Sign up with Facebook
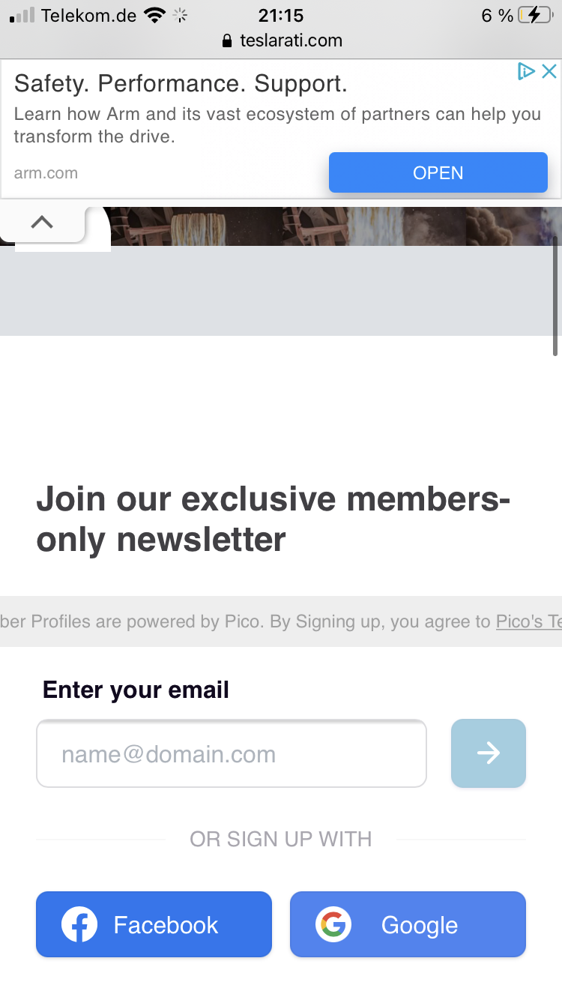562x1000 pixels. click(x=154, y=924)
